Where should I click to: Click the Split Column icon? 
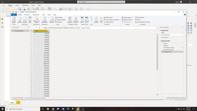coord(96,18)
